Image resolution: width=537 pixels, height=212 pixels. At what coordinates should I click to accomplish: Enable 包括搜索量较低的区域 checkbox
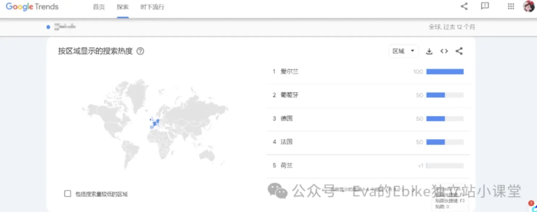click(68, 194)
